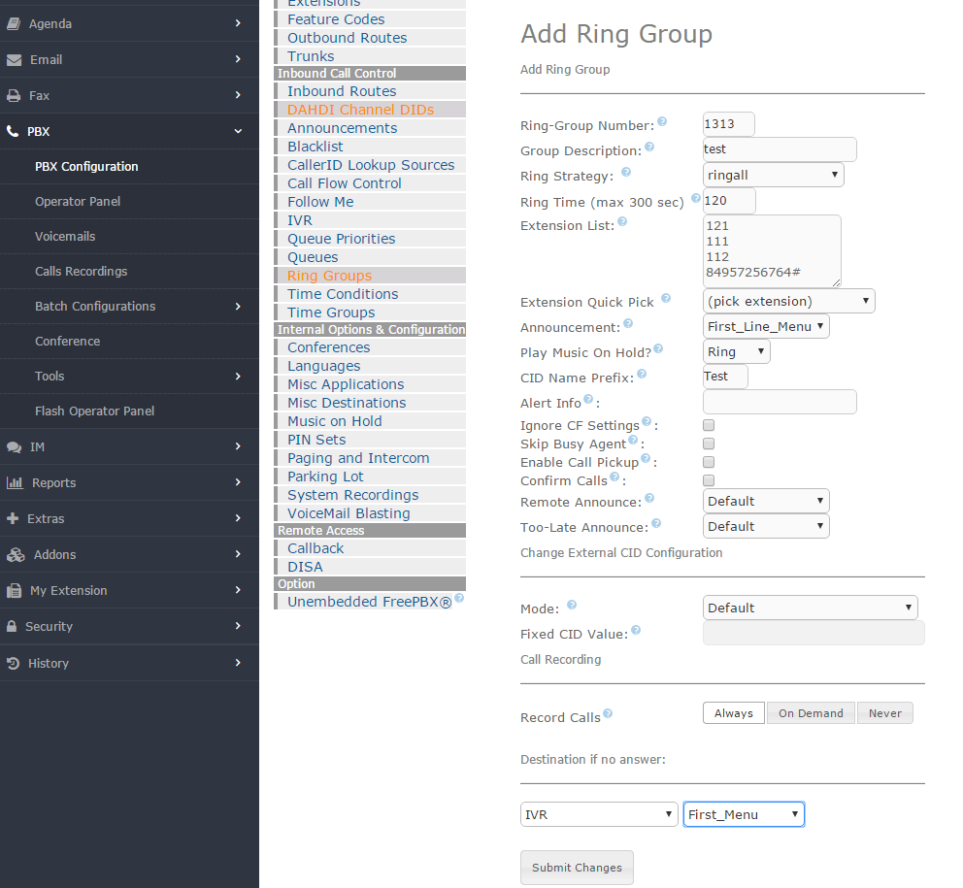
Task: Enable the Ignore CF Settings checkbox
Action: click(709, 425)
